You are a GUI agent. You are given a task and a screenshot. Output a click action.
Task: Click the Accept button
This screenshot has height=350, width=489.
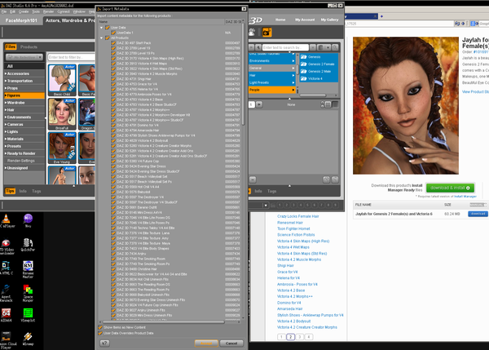coord(206,343)
